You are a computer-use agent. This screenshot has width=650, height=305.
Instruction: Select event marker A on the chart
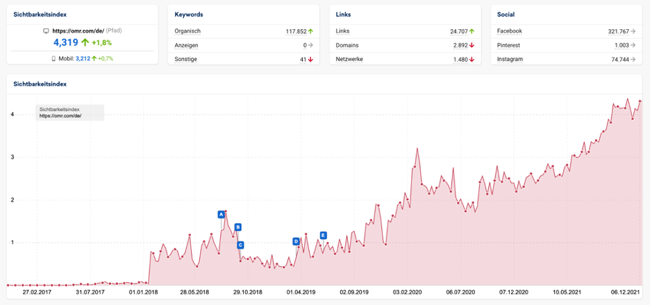(221, 214)
